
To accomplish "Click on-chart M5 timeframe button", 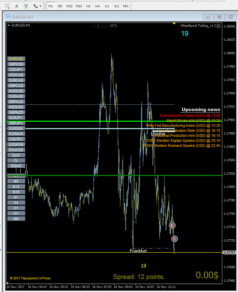I will pos(16,181).
